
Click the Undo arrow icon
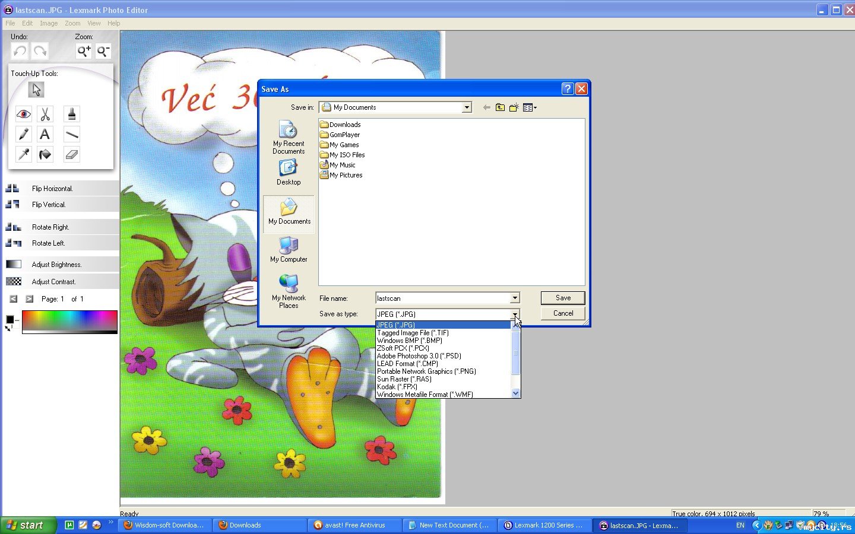click(x=20, y=51)
